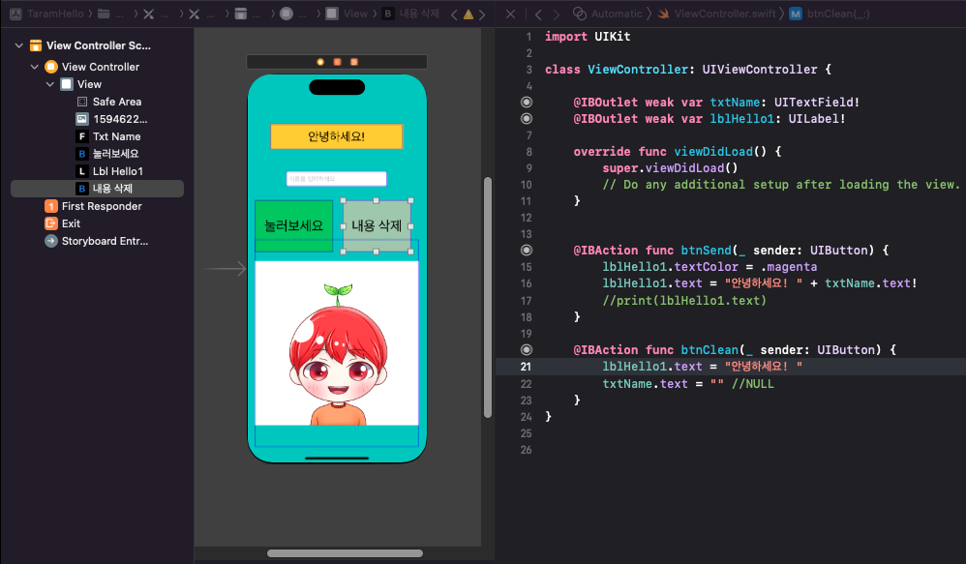Click the override func viewDidLoad() line
Image resolution: width=966 pixels, height=564 pixels.
[677, 152]
